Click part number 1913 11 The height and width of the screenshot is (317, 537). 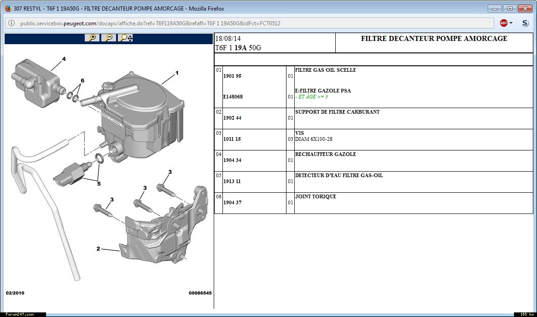(x=232, y=182)
